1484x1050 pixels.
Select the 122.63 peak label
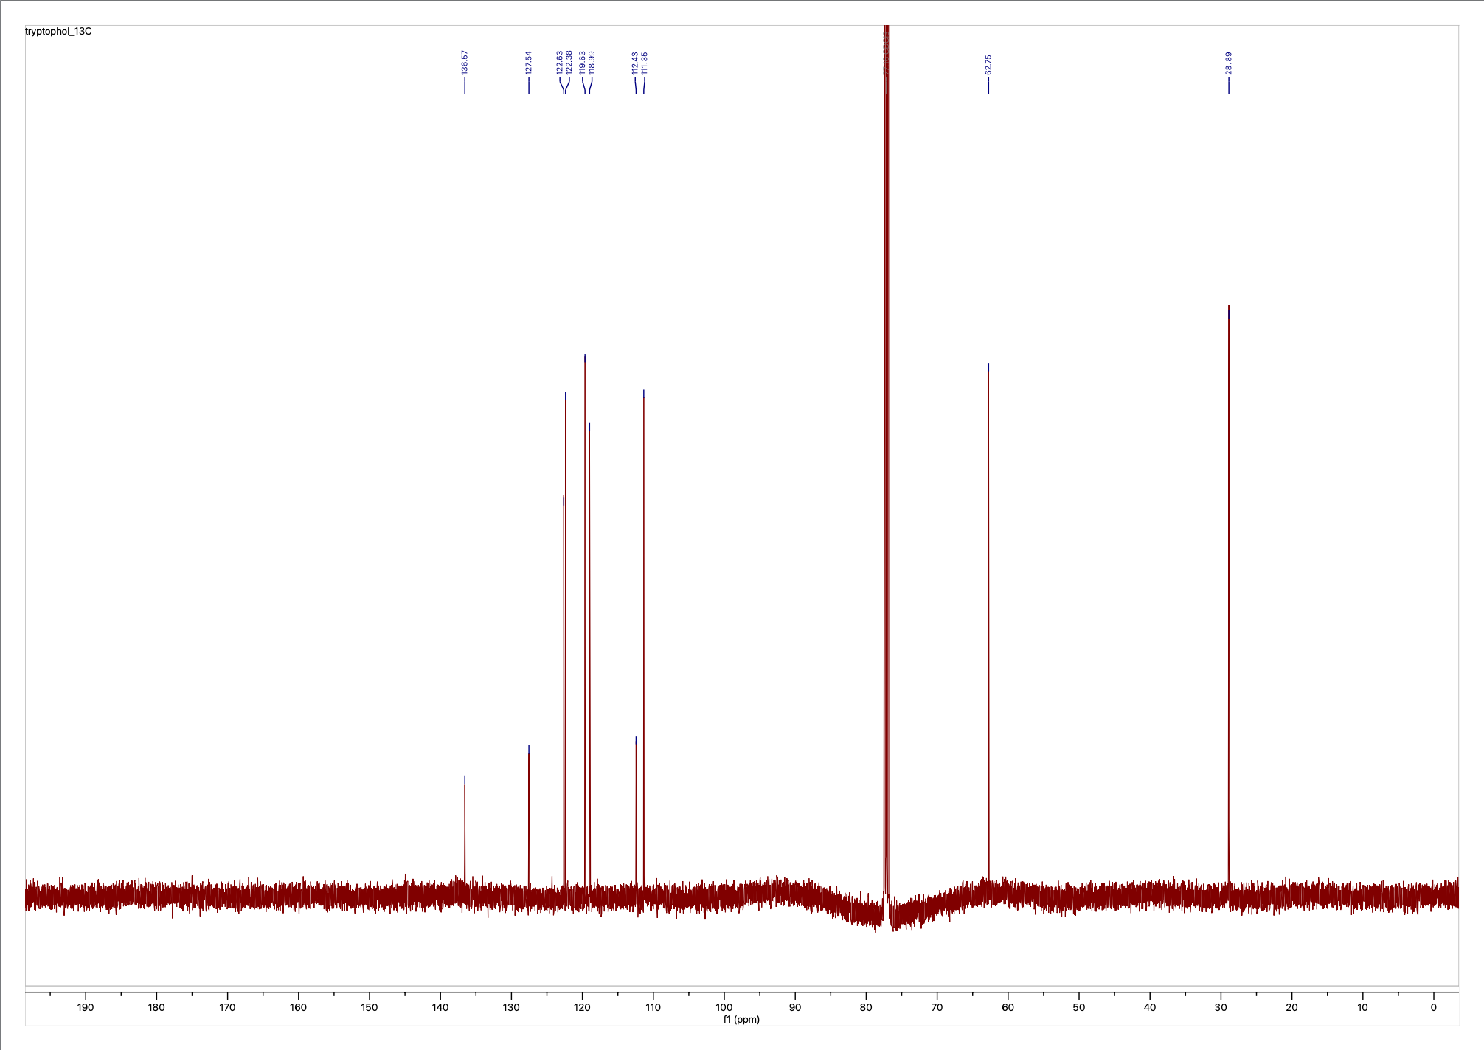pyautogui.click(x=560, y=62)
